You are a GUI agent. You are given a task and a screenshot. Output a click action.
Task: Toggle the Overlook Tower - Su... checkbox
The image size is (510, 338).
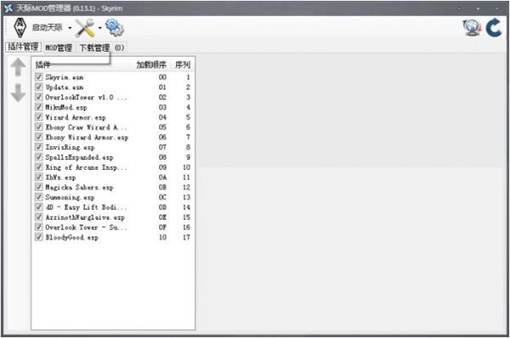[39, 228]
